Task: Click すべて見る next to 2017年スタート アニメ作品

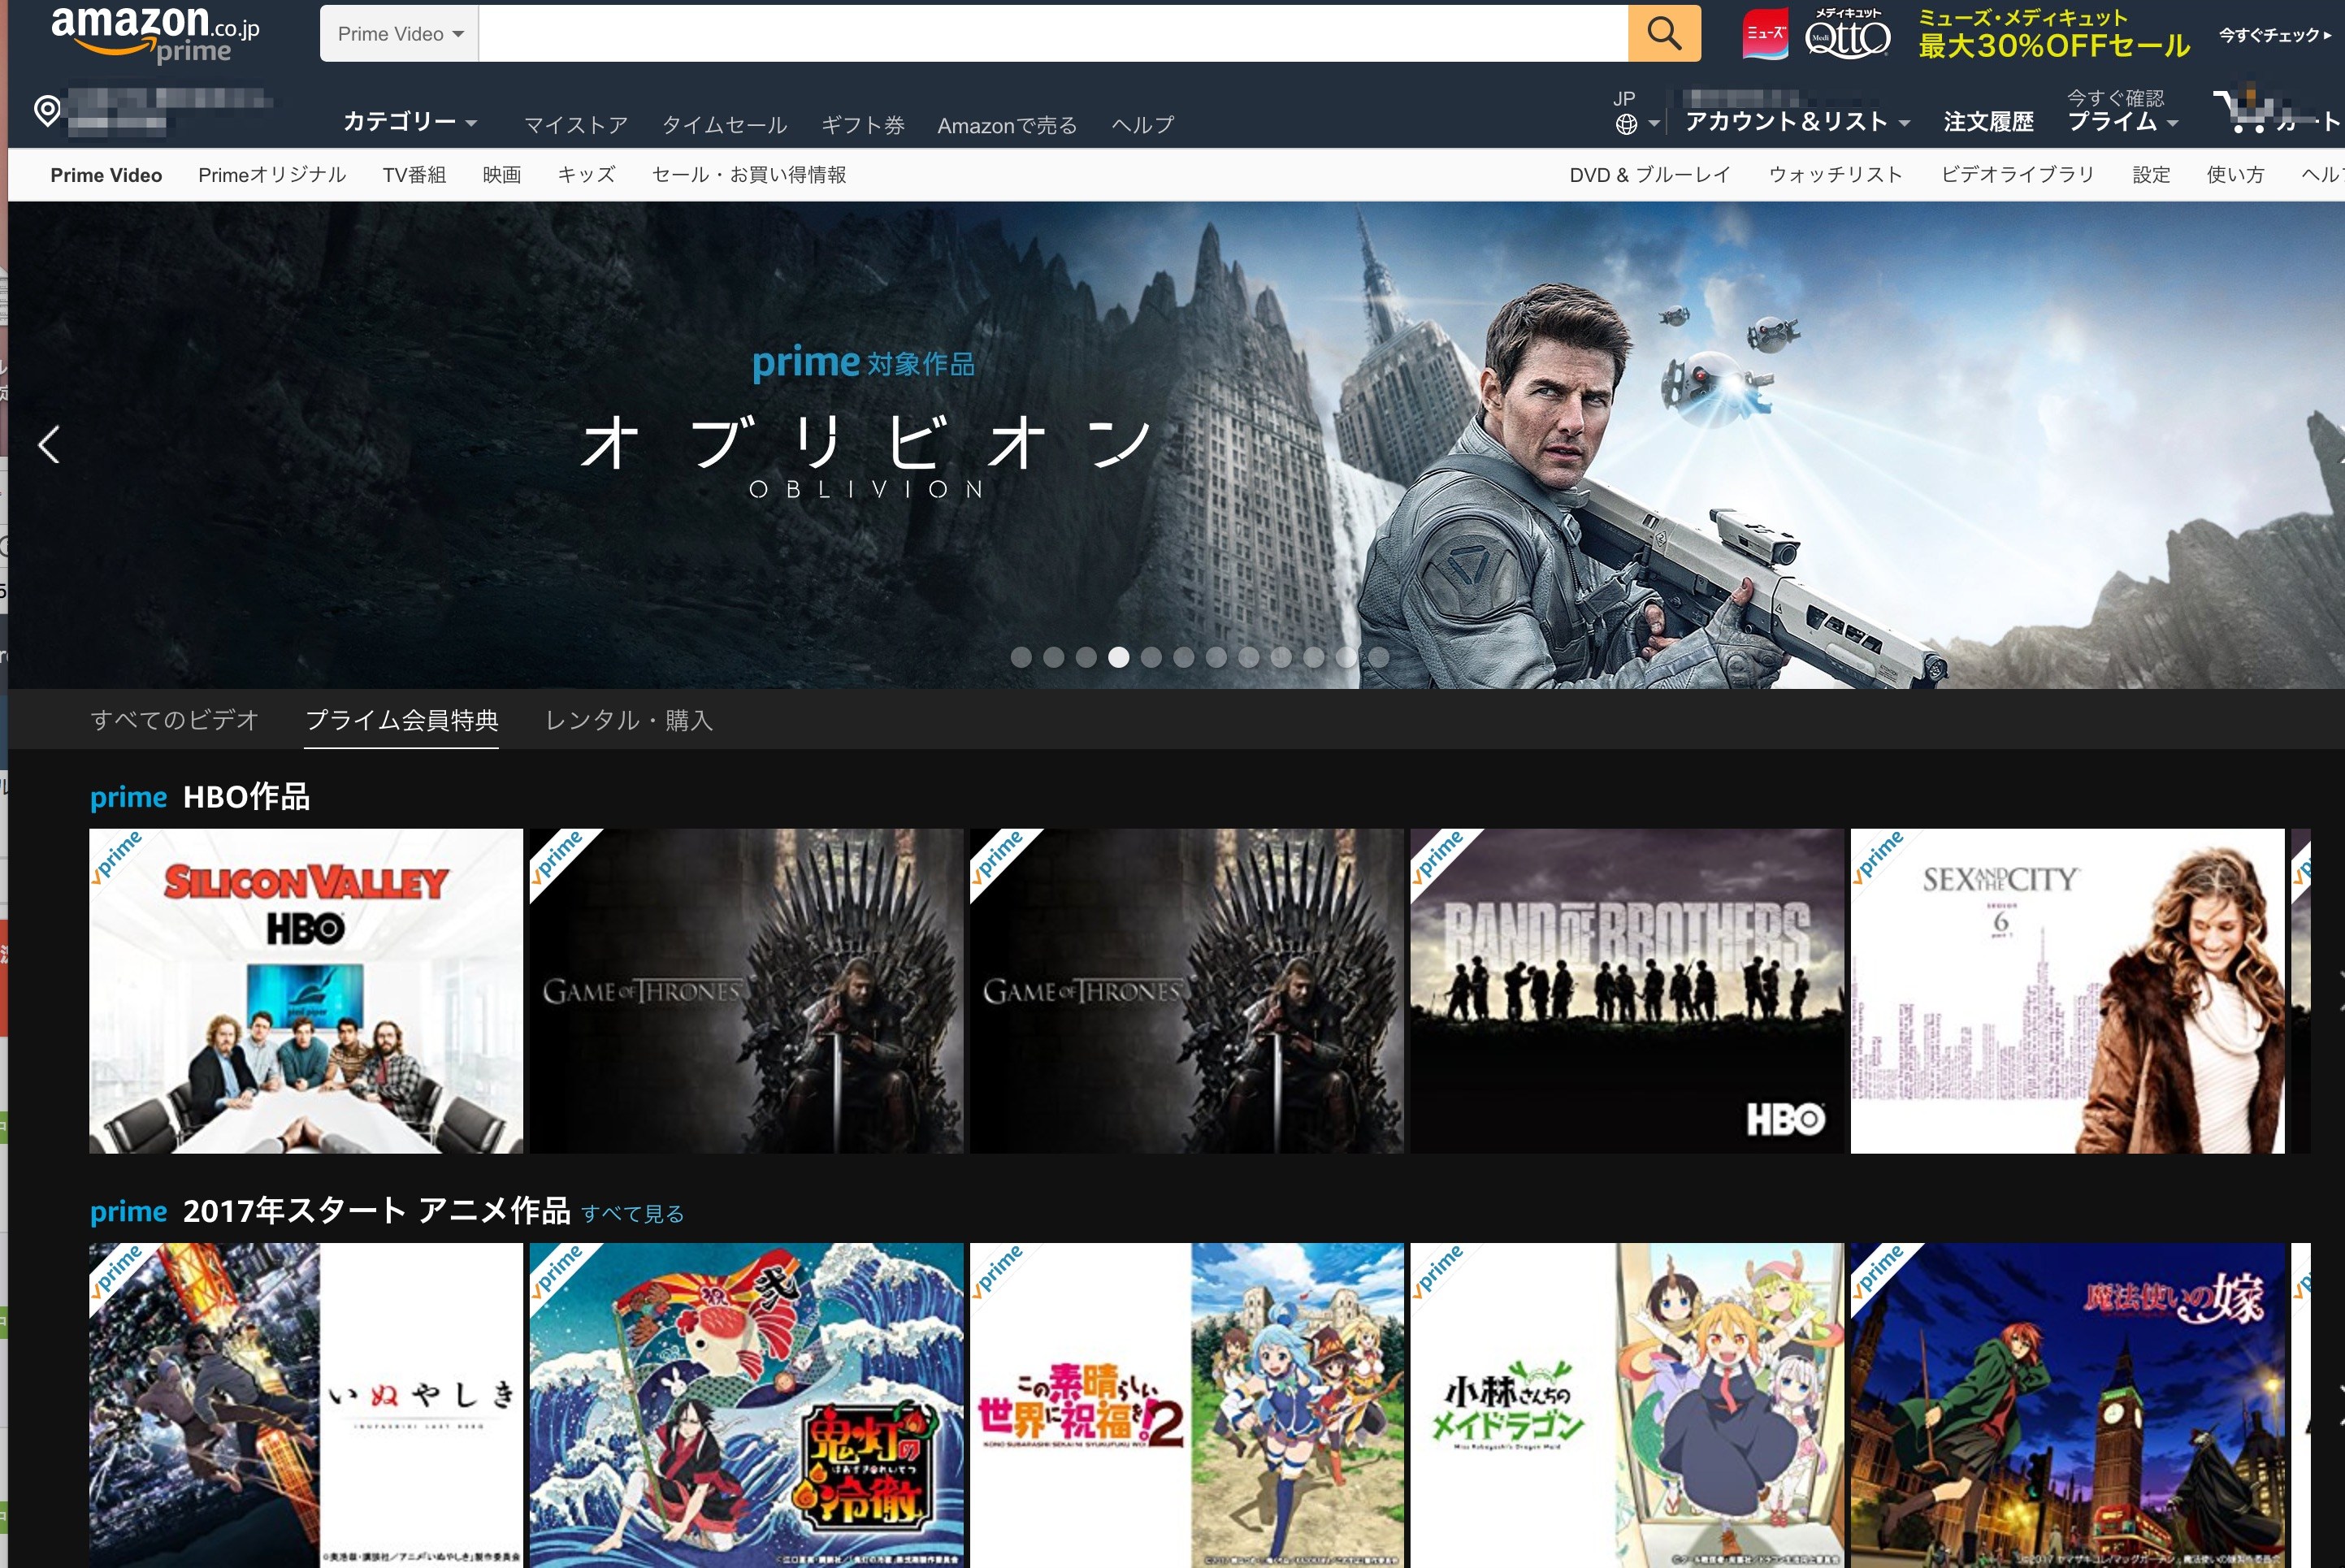Action: [x=632, y=1214]
